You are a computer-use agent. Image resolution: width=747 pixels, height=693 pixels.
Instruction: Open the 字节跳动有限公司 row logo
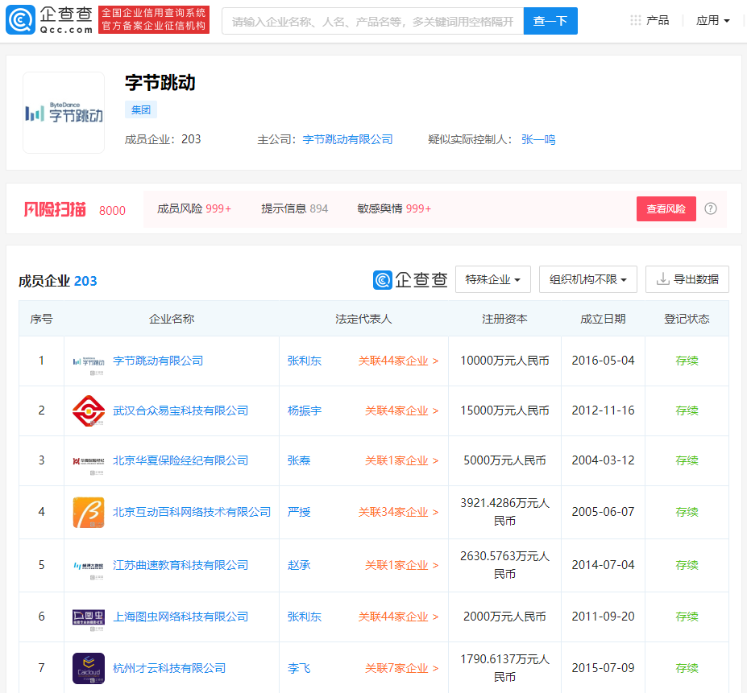pyautogui.click(x=88, y=361)
